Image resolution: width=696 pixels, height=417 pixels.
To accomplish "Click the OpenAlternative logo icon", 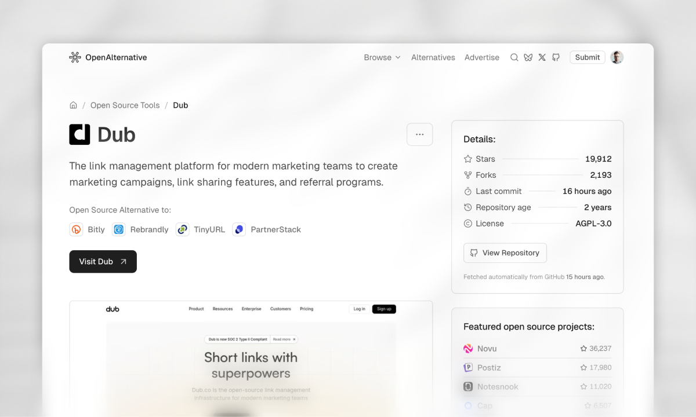I will click(x=75, y=57).
